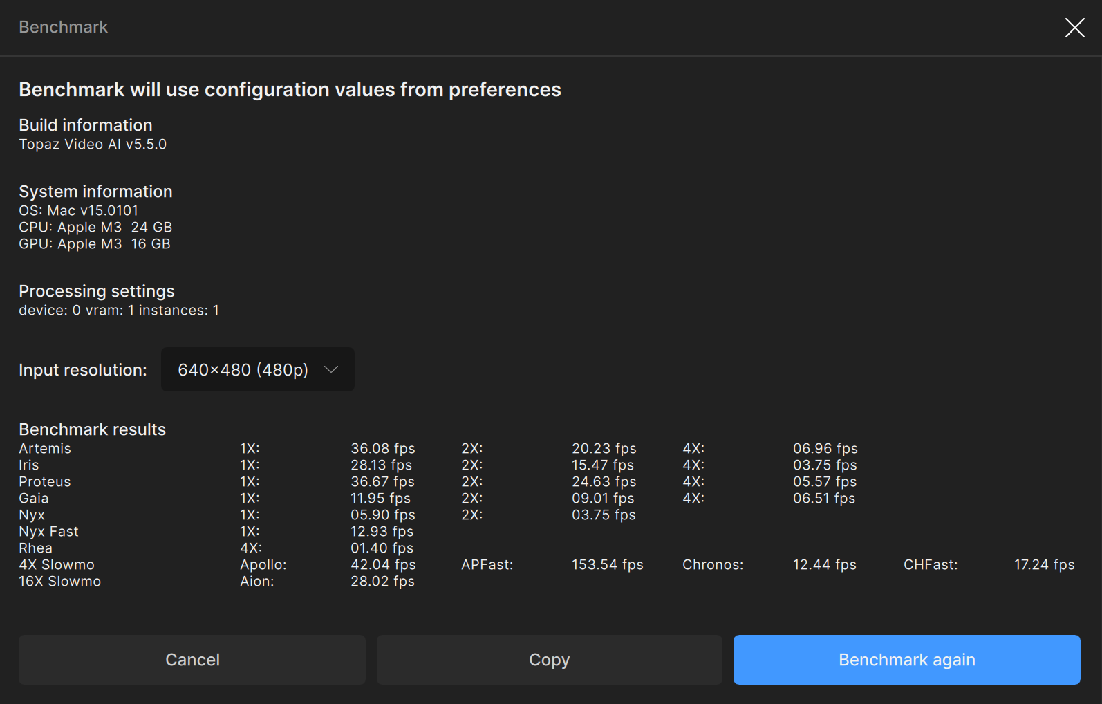Close the Benchmark dialog with the X
Screen dimensions: 1102x704
coord(1074,28)
